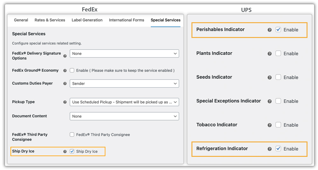Click help icon for Perishables Indicator

click(270, 30)
